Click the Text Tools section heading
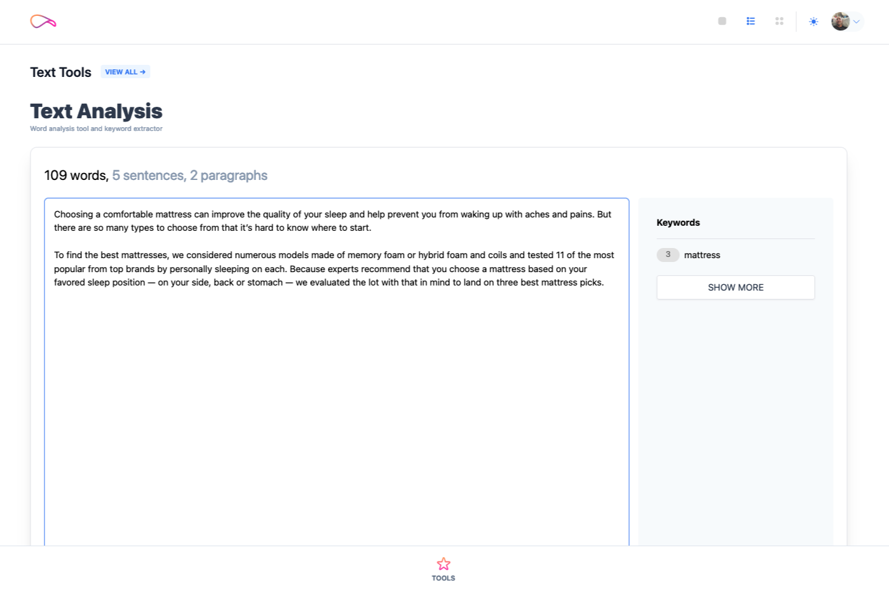Viewport: 889px width, 592px height. click(x=61, y=72)
